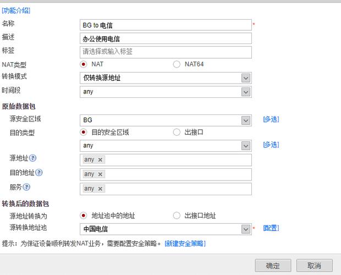Screen dimensions: 341x275
Task: Open the 转换模式 dropdown arrow
Action: coord(246,78)
